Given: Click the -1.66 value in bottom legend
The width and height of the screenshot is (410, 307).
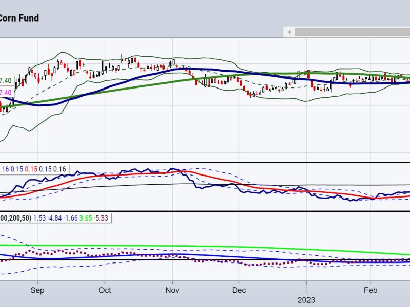Looking at the screenshot, I should coord(73,218).
